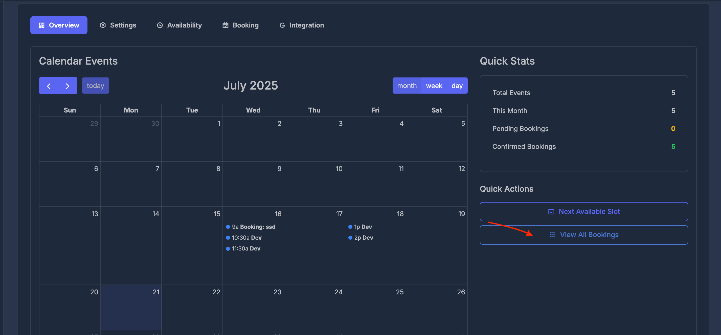Open the Availability tab

(179, 25)
